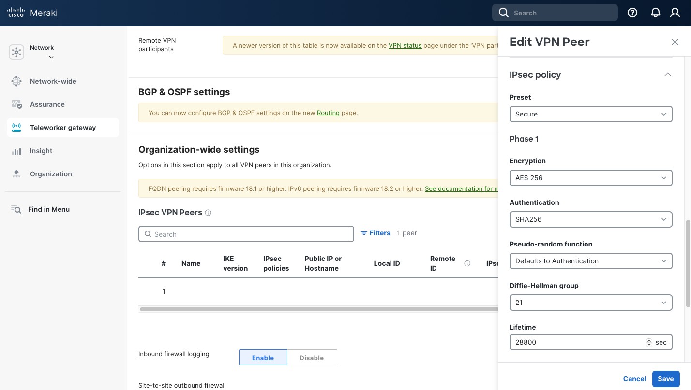The width and height of the screenshot is (691, 390).
Task: Open the Organization menu item
Action: click(x=51, y=174)
